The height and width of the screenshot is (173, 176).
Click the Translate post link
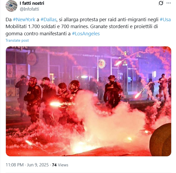pos(17,40)
